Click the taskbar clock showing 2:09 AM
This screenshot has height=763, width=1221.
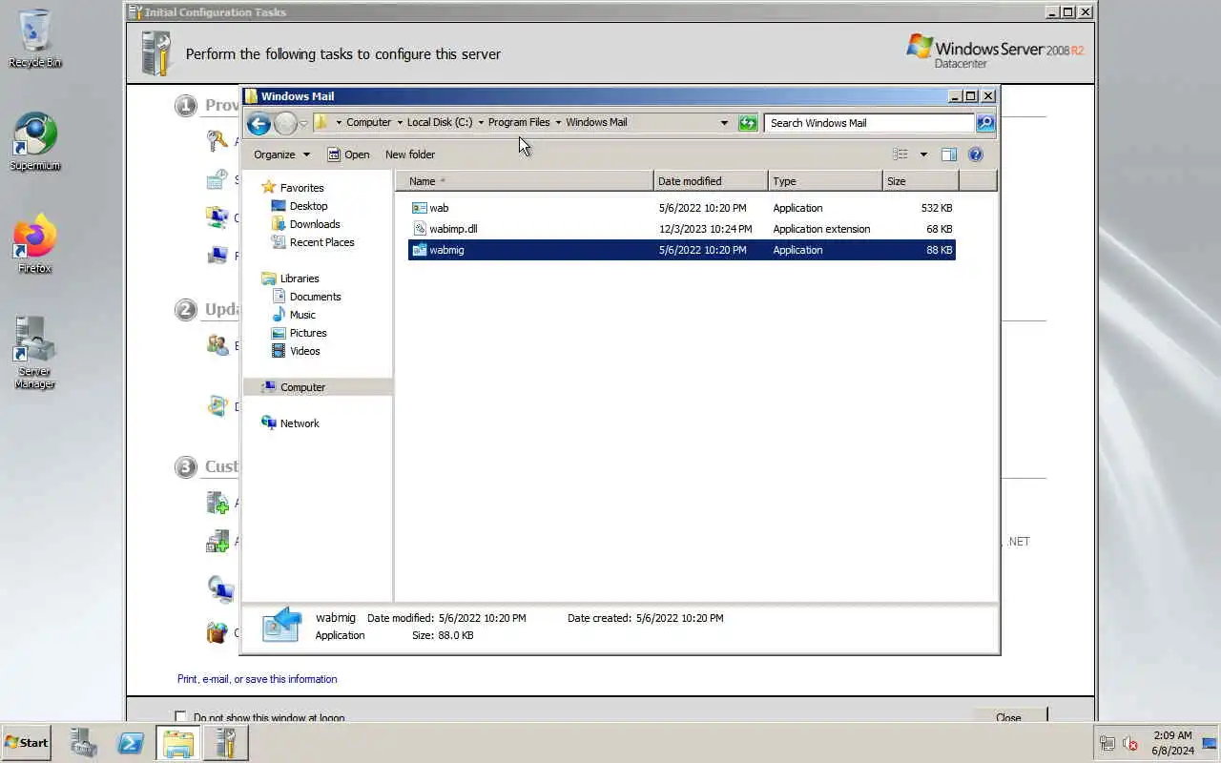click(1172, 743)
